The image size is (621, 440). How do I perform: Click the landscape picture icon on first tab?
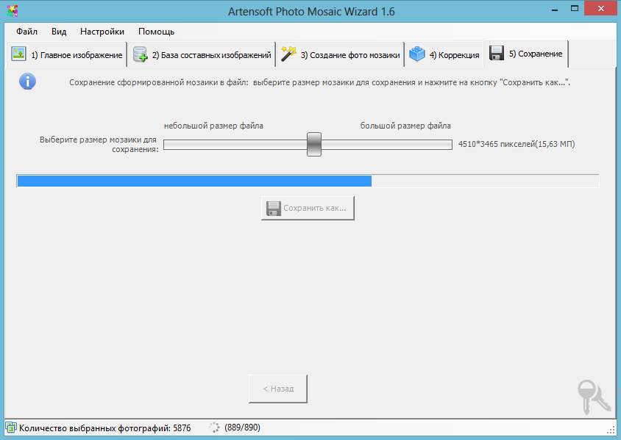point(18,54)
